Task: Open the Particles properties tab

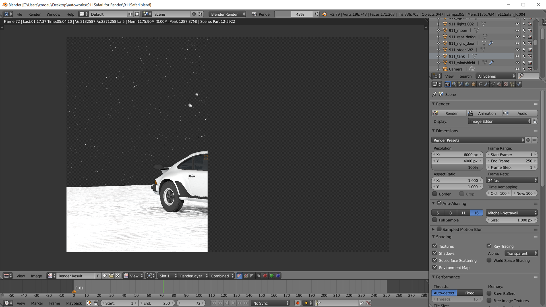Action: click(x=512, y=84)
